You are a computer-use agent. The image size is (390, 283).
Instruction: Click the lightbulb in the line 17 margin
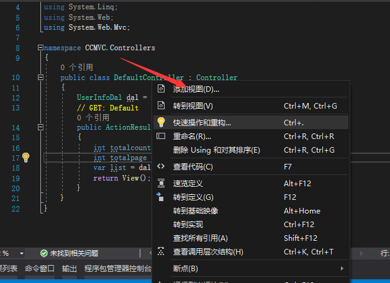(x=25, y=158)
